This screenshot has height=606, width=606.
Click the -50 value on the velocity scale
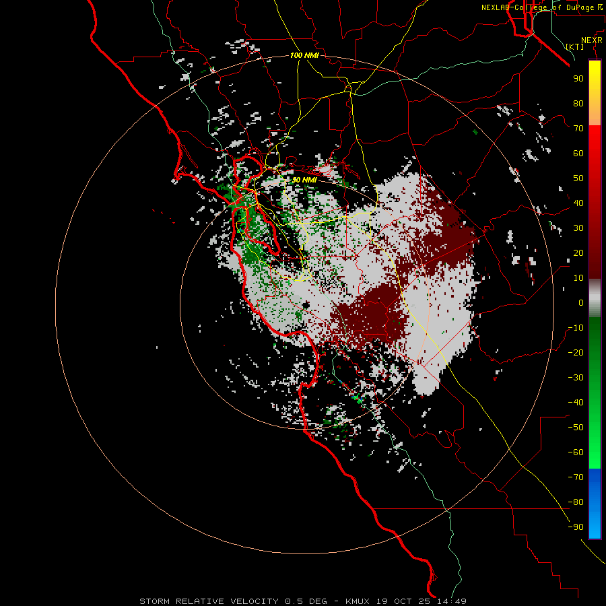tap(576, 428)
